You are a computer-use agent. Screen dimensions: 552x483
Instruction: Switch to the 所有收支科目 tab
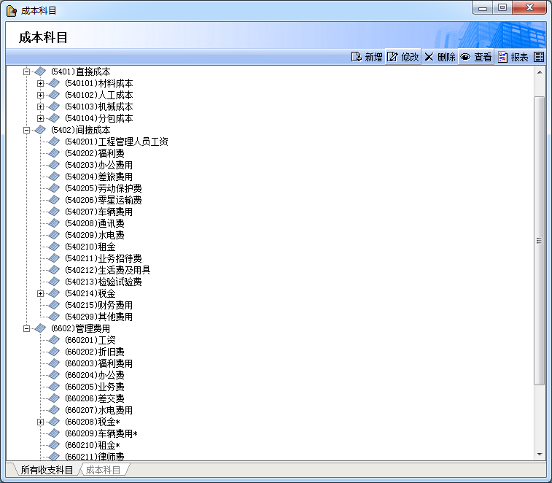(46, 470)
